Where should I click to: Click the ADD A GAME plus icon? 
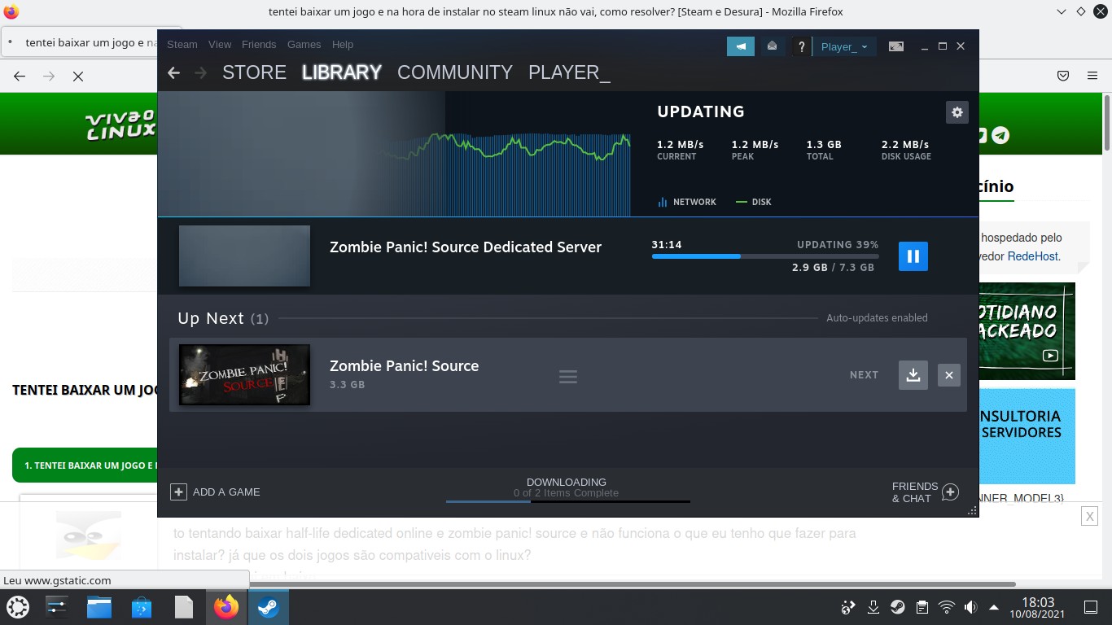pos(178,492)
